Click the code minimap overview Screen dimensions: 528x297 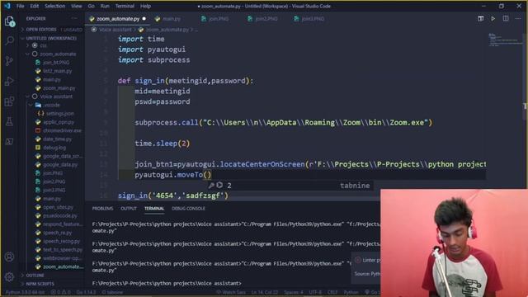505,40
